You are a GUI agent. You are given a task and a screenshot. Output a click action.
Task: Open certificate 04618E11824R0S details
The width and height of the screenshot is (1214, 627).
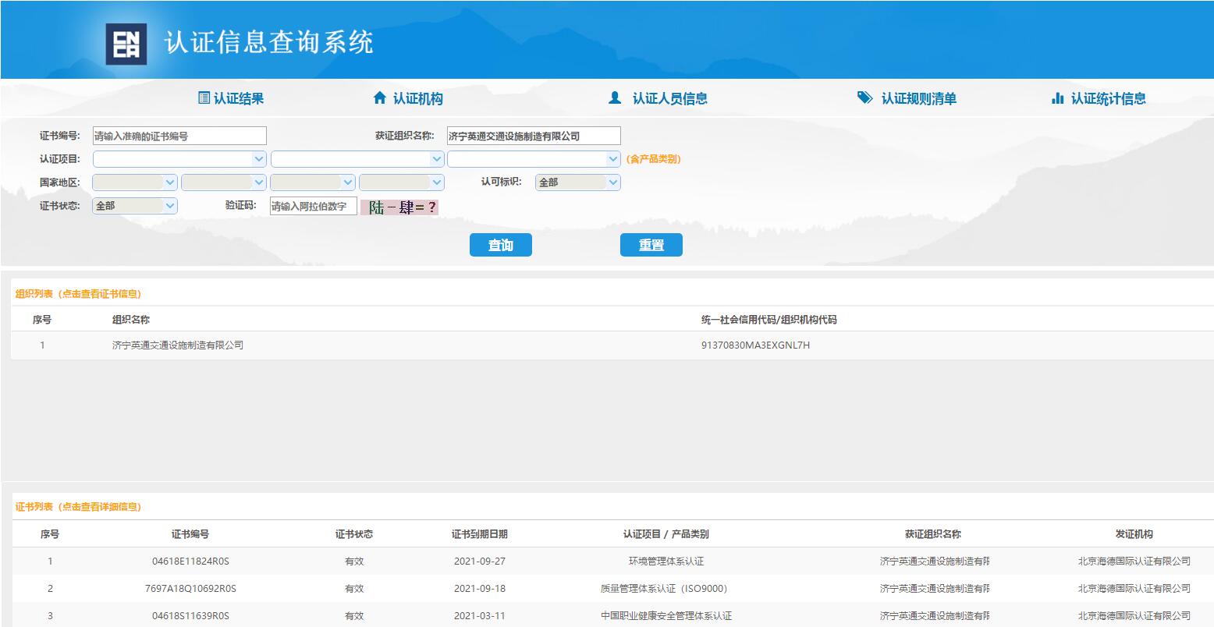190,561
